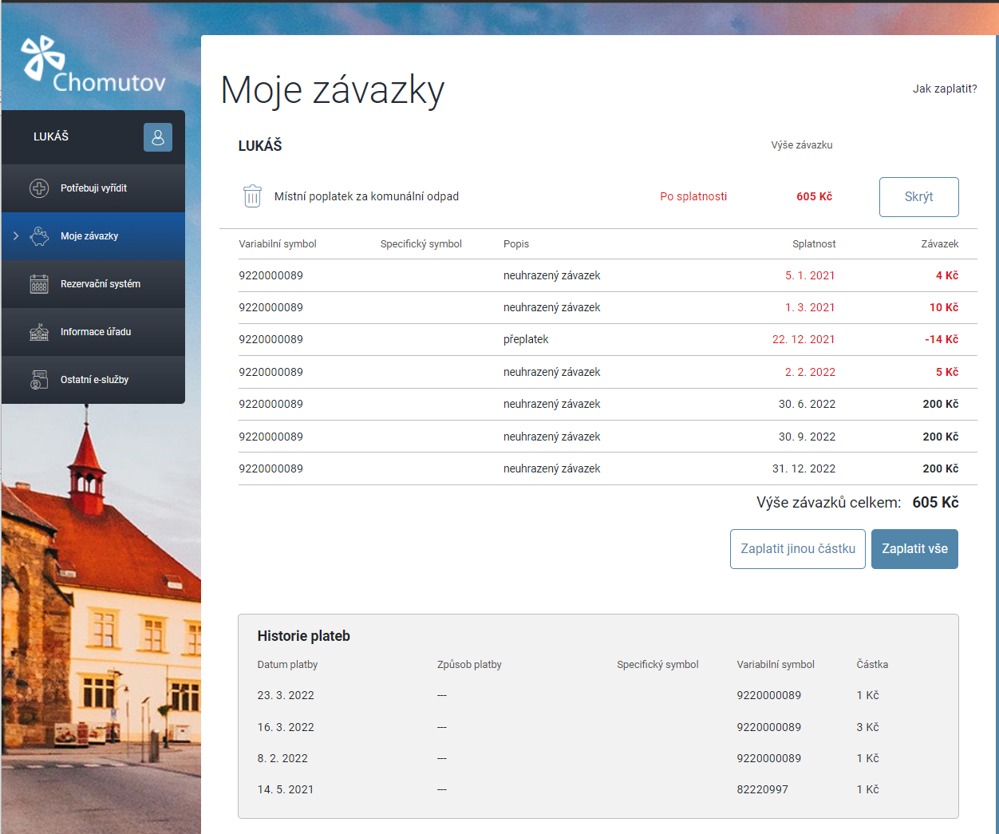Click Zaplatit jinou částku button
The width and height of the screenshot is (999, 834).
798,549
